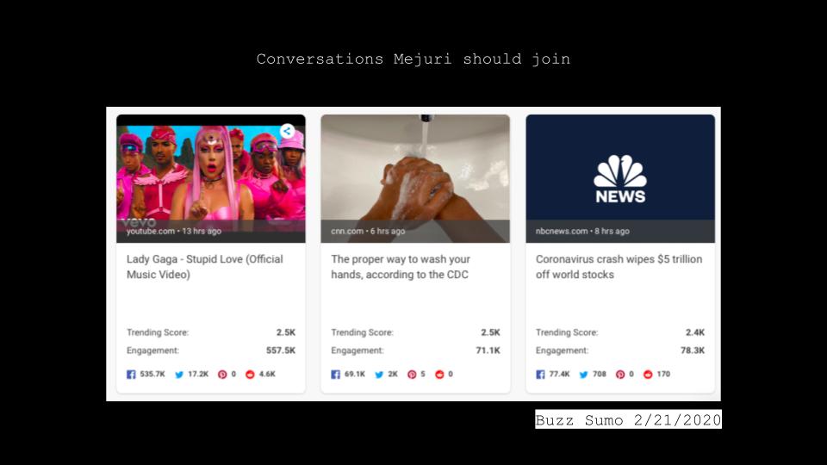The height and width of the screenshot is (465, 827).
Task: Click trending score 2.4K
Action: (695, 332)
